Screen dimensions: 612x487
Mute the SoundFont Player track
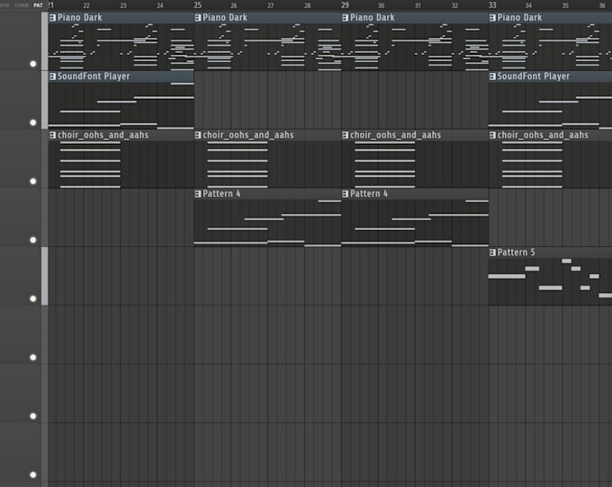click(33, 123)
